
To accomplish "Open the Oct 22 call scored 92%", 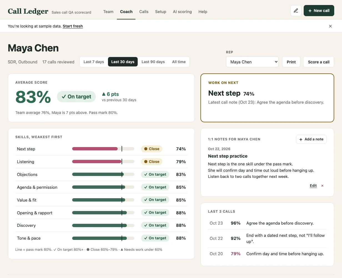I will pos(267,239).
